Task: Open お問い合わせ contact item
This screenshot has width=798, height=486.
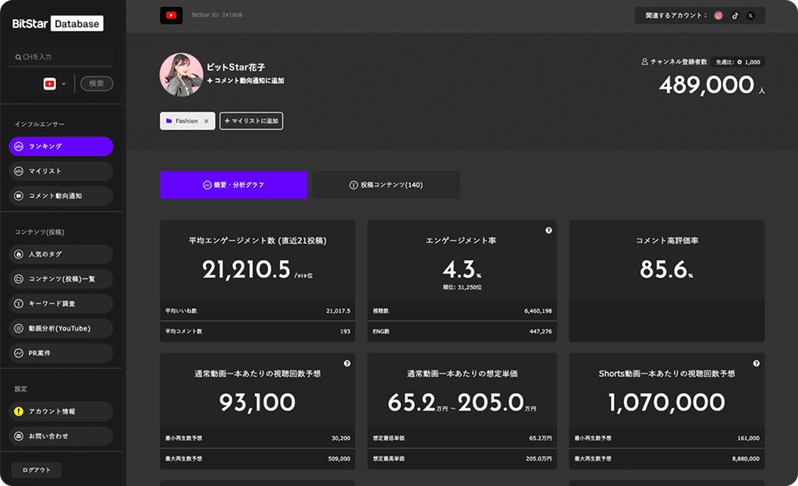Action: coord(61,436)
